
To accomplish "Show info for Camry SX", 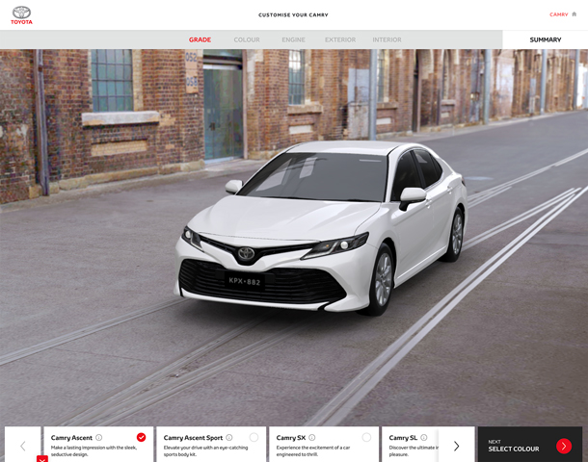I will pyautogui.click(x=312, y=437).
